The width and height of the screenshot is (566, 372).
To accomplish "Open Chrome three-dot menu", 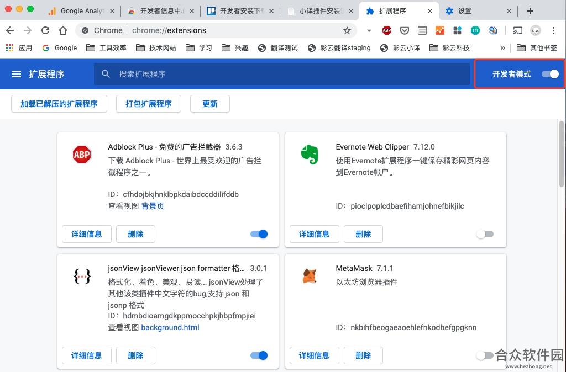I will pyautogui.click(x=553, y=31).
